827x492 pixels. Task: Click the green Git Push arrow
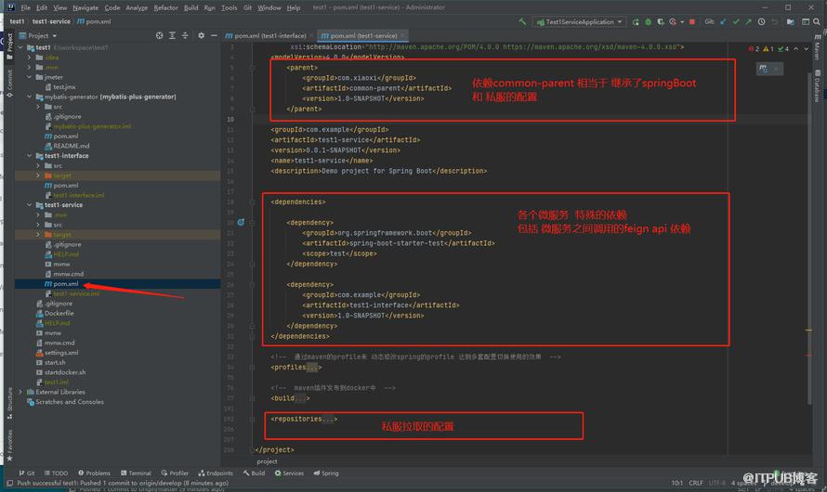pyautogui.click(x=748, y=21)
